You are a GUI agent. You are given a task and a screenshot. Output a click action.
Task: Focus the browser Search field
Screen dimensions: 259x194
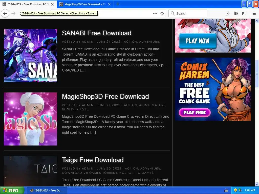[x=188, y=13]
